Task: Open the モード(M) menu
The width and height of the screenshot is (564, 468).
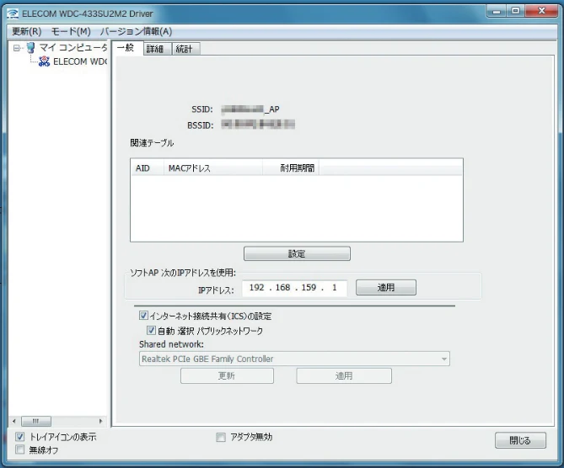Action: coord(71,32)
